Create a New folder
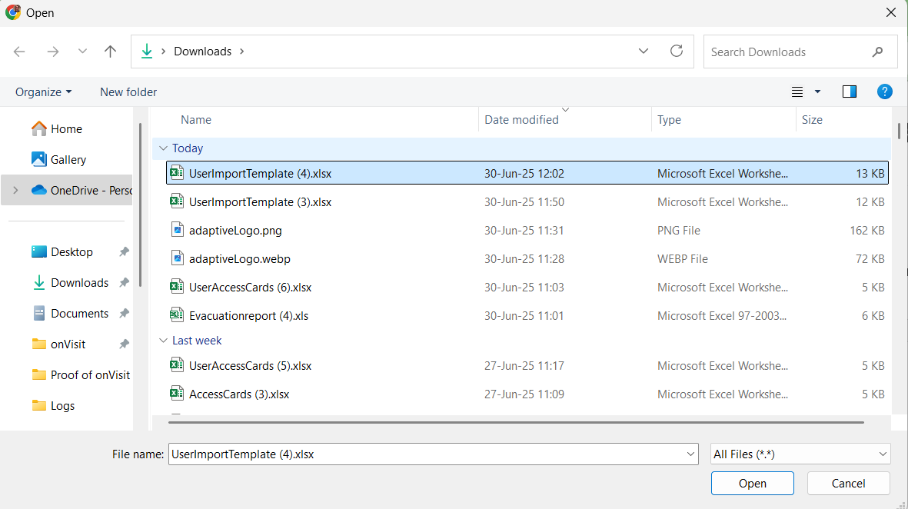908x509 pixels. [x=128, y=92]
